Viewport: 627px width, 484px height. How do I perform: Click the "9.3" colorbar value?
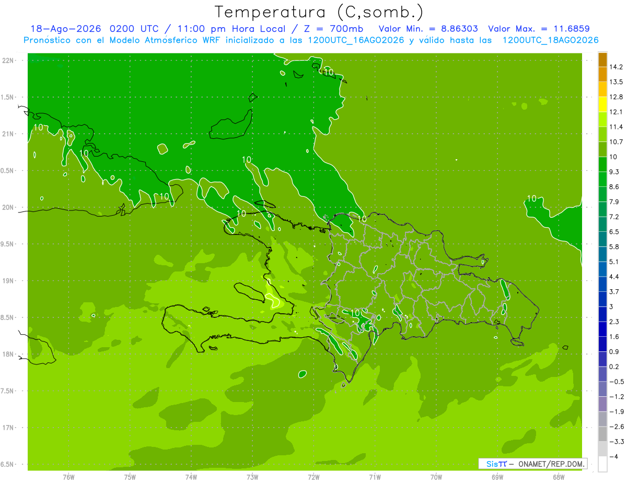614,172
